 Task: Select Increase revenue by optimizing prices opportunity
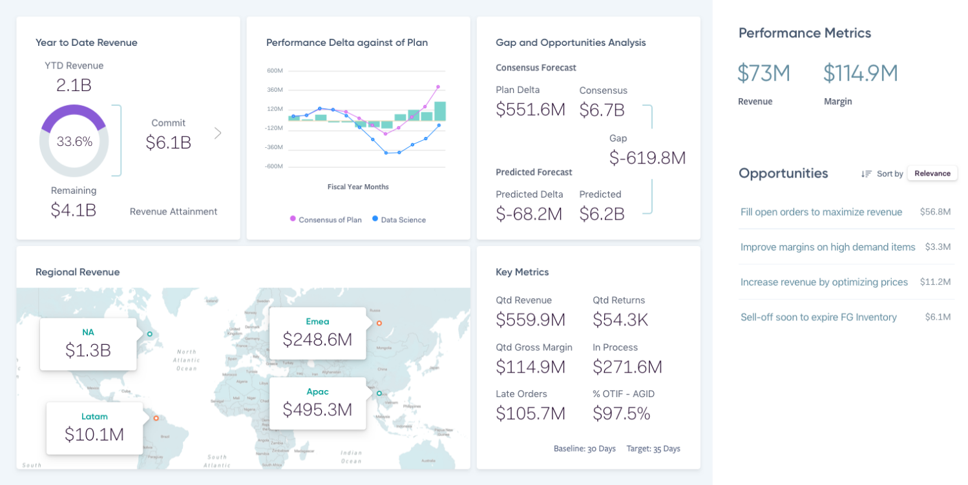click(824, 282)
